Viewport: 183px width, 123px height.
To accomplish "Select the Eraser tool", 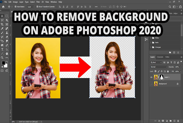I will (x=7, y=37).
